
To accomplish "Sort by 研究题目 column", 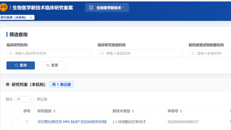I will tap(54, 111).
